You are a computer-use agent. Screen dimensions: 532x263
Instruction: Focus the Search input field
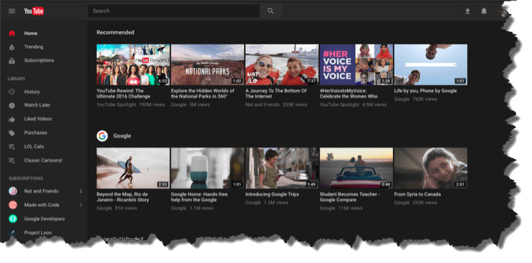pyautogui.click(x=174, y=11)
